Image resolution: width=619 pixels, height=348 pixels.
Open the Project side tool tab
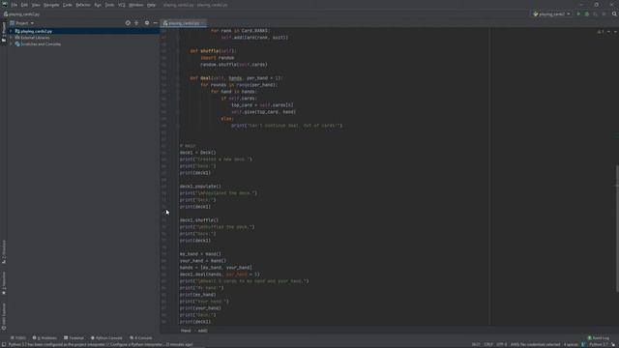click(4, 32)
